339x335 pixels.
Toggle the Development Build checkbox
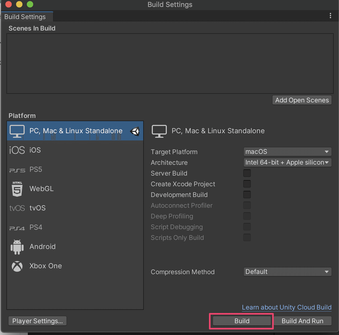[247, 195]
